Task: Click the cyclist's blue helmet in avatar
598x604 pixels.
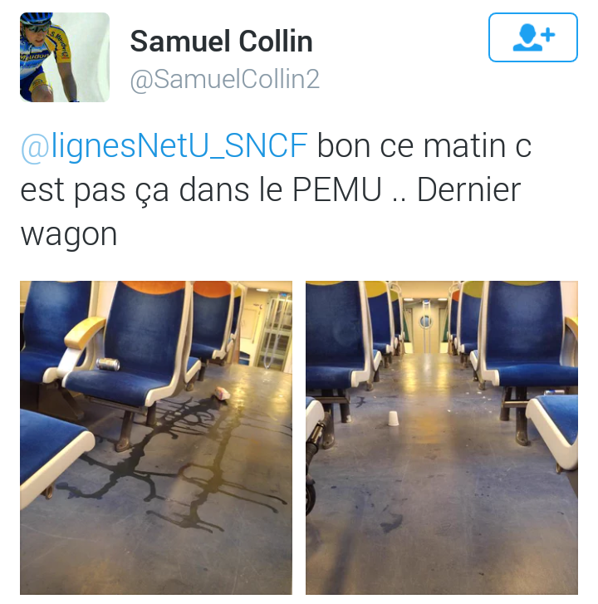Action: tap(36, 18)
